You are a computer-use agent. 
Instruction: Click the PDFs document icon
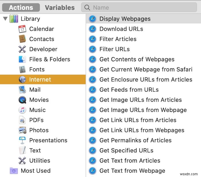tap(22, 120)
